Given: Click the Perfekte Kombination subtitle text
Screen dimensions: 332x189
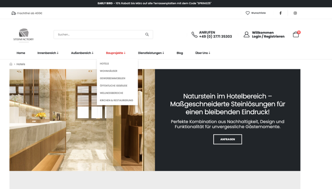Looking at the screenshot, I should coord(228,124).
